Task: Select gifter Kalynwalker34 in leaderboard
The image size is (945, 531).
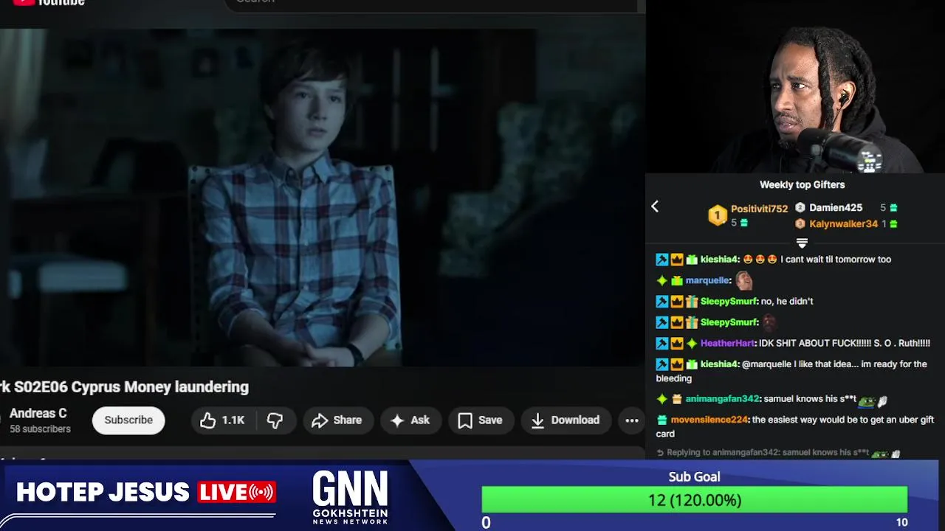Action: coord(843,224)
